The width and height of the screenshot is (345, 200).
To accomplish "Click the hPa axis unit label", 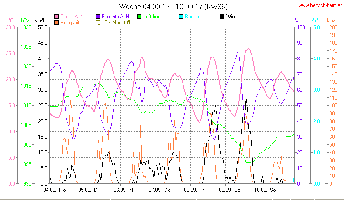I will click(25, 20).
